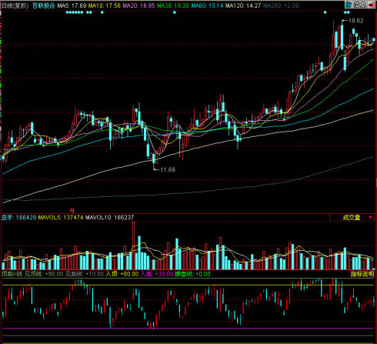Viewport: 377px width, 344px height.
Task: Click the second gray toolbar icon at top-right
Action: click(x=356, y=5)
